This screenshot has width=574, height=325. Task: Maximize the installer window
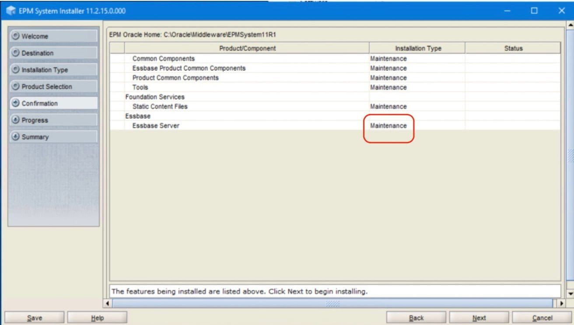pyautogui.click(x=534, y=10)
